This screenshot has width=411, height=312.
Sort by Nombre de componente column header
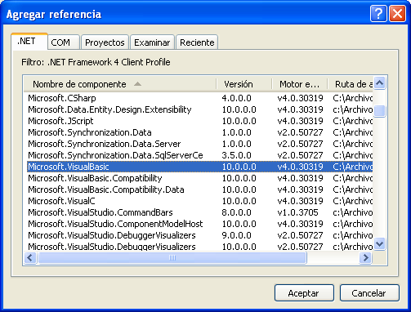click(120, 84)
